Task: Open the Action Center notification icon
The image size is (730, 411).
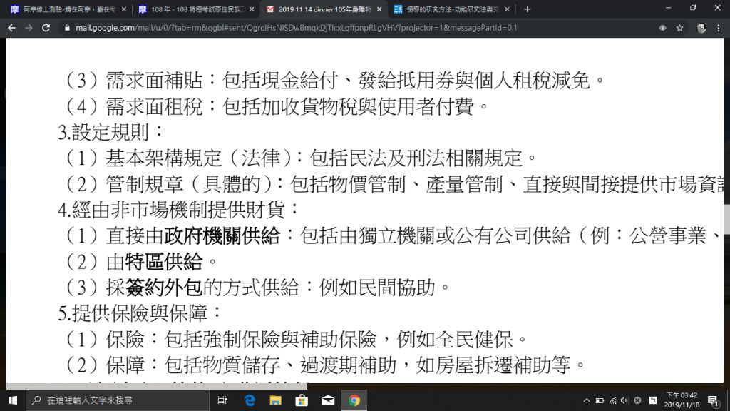Action: coord(711,399)
